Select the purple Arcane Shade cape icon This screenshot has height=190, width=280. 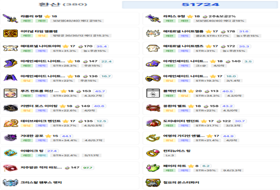10,78
